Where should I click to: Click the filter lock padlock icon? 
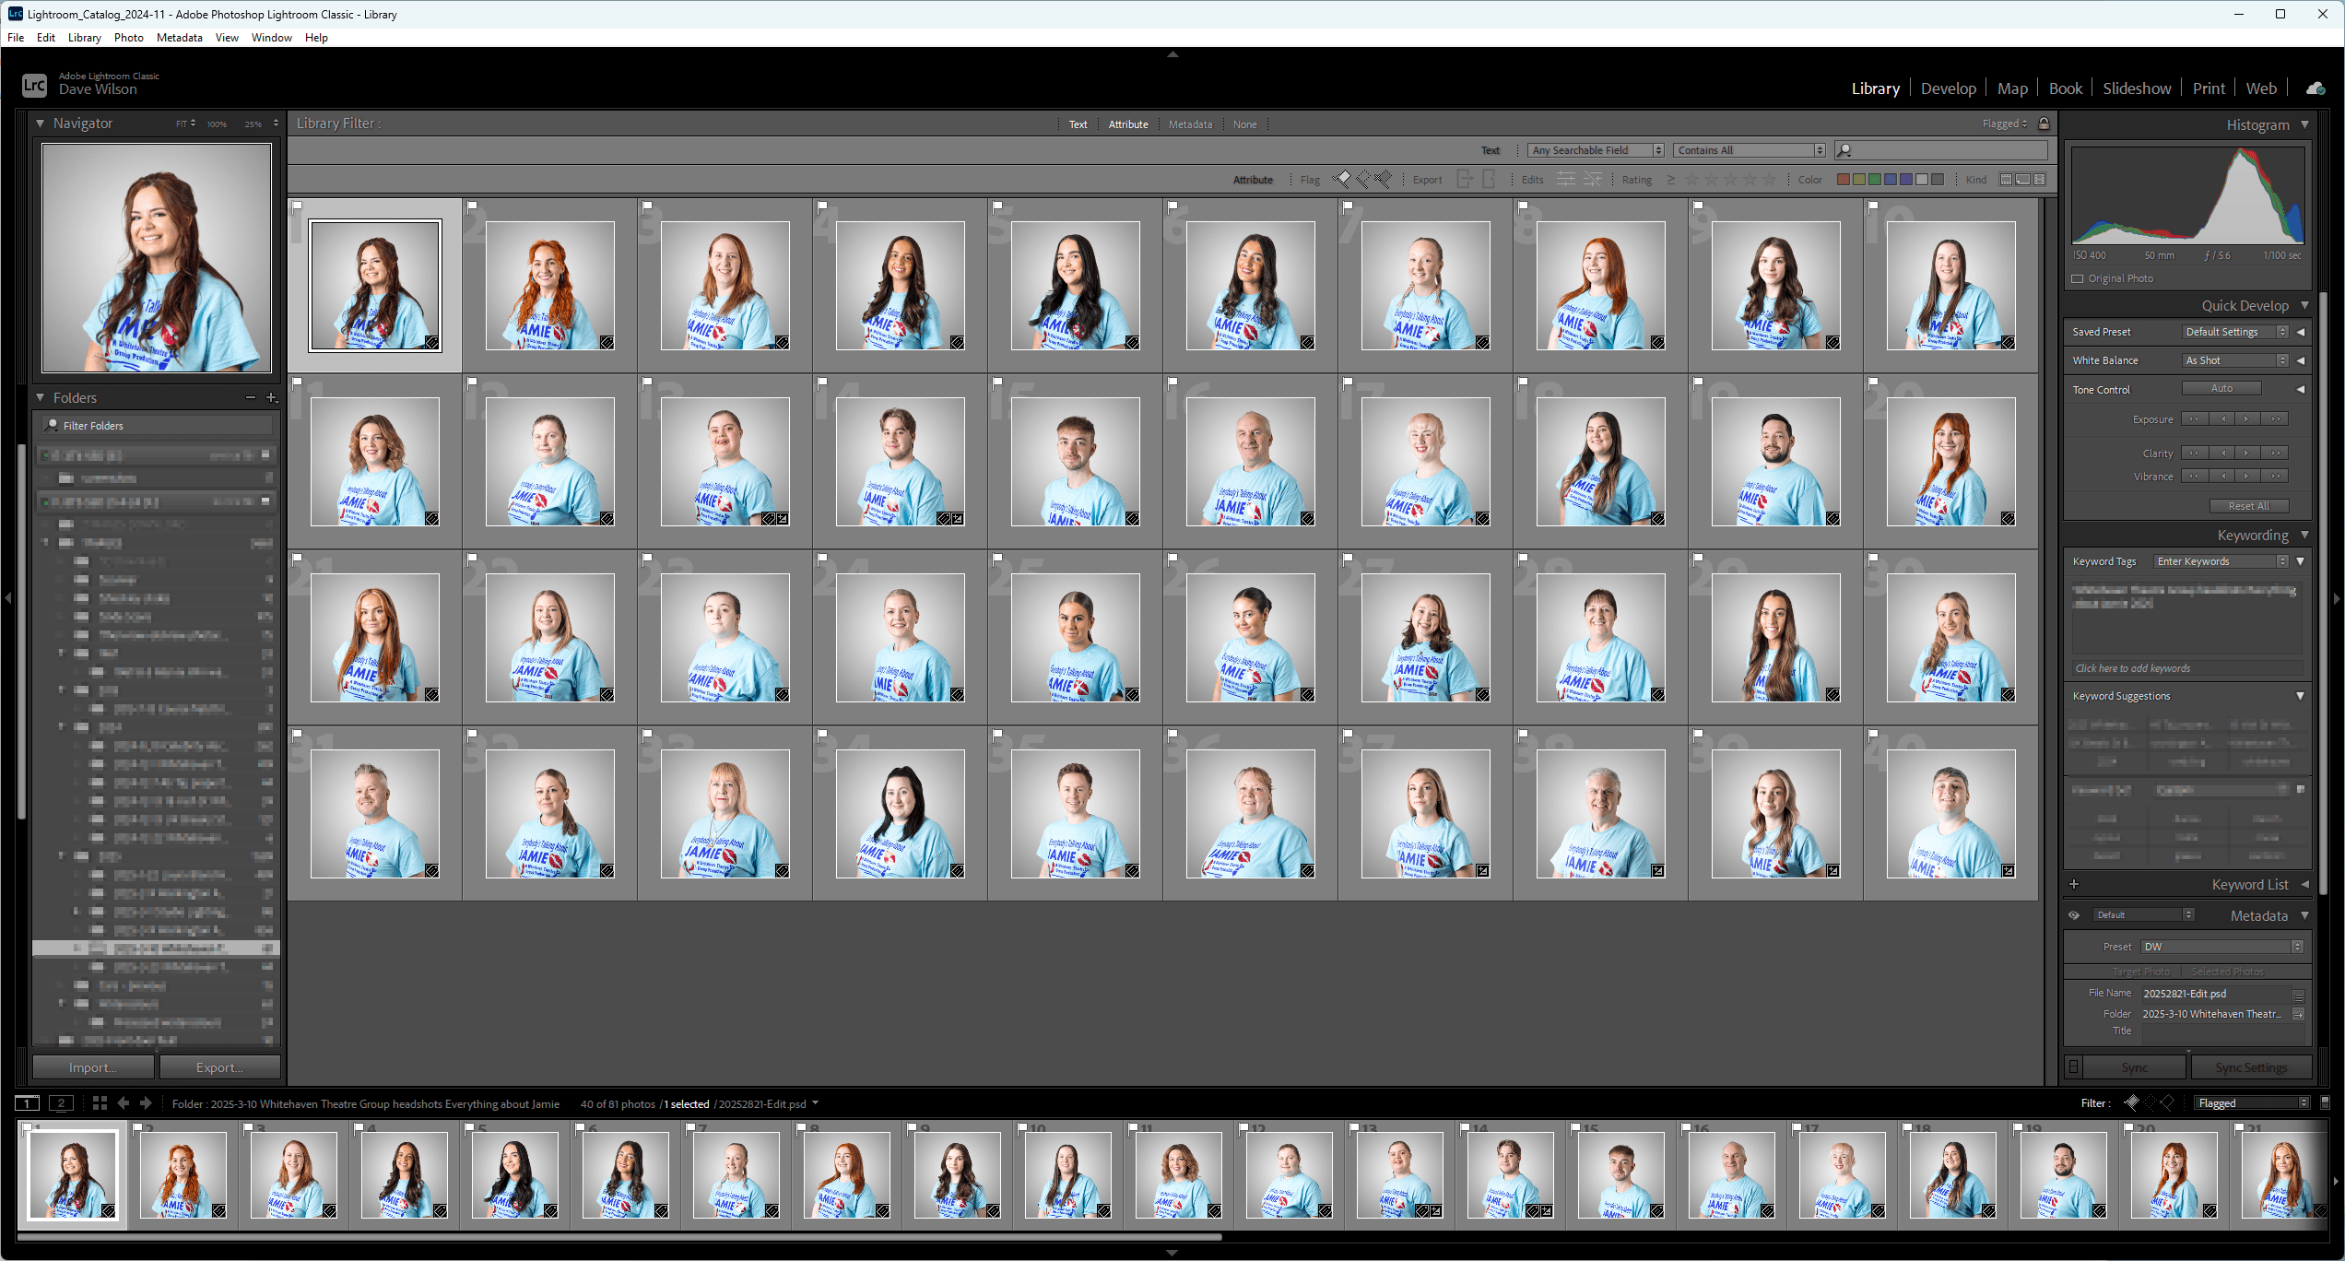pos(2044,124)
